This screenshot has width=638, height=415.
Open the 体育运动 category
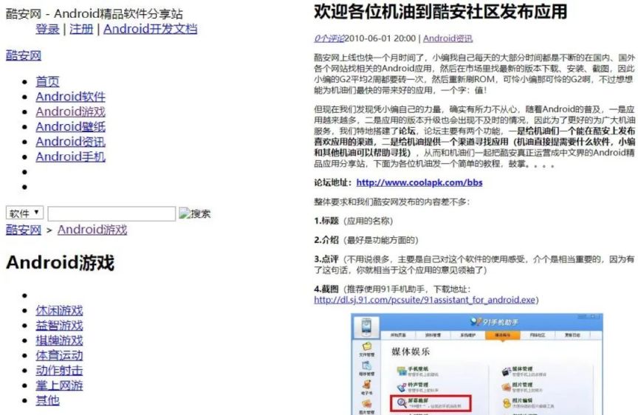[x=59, y=355]
